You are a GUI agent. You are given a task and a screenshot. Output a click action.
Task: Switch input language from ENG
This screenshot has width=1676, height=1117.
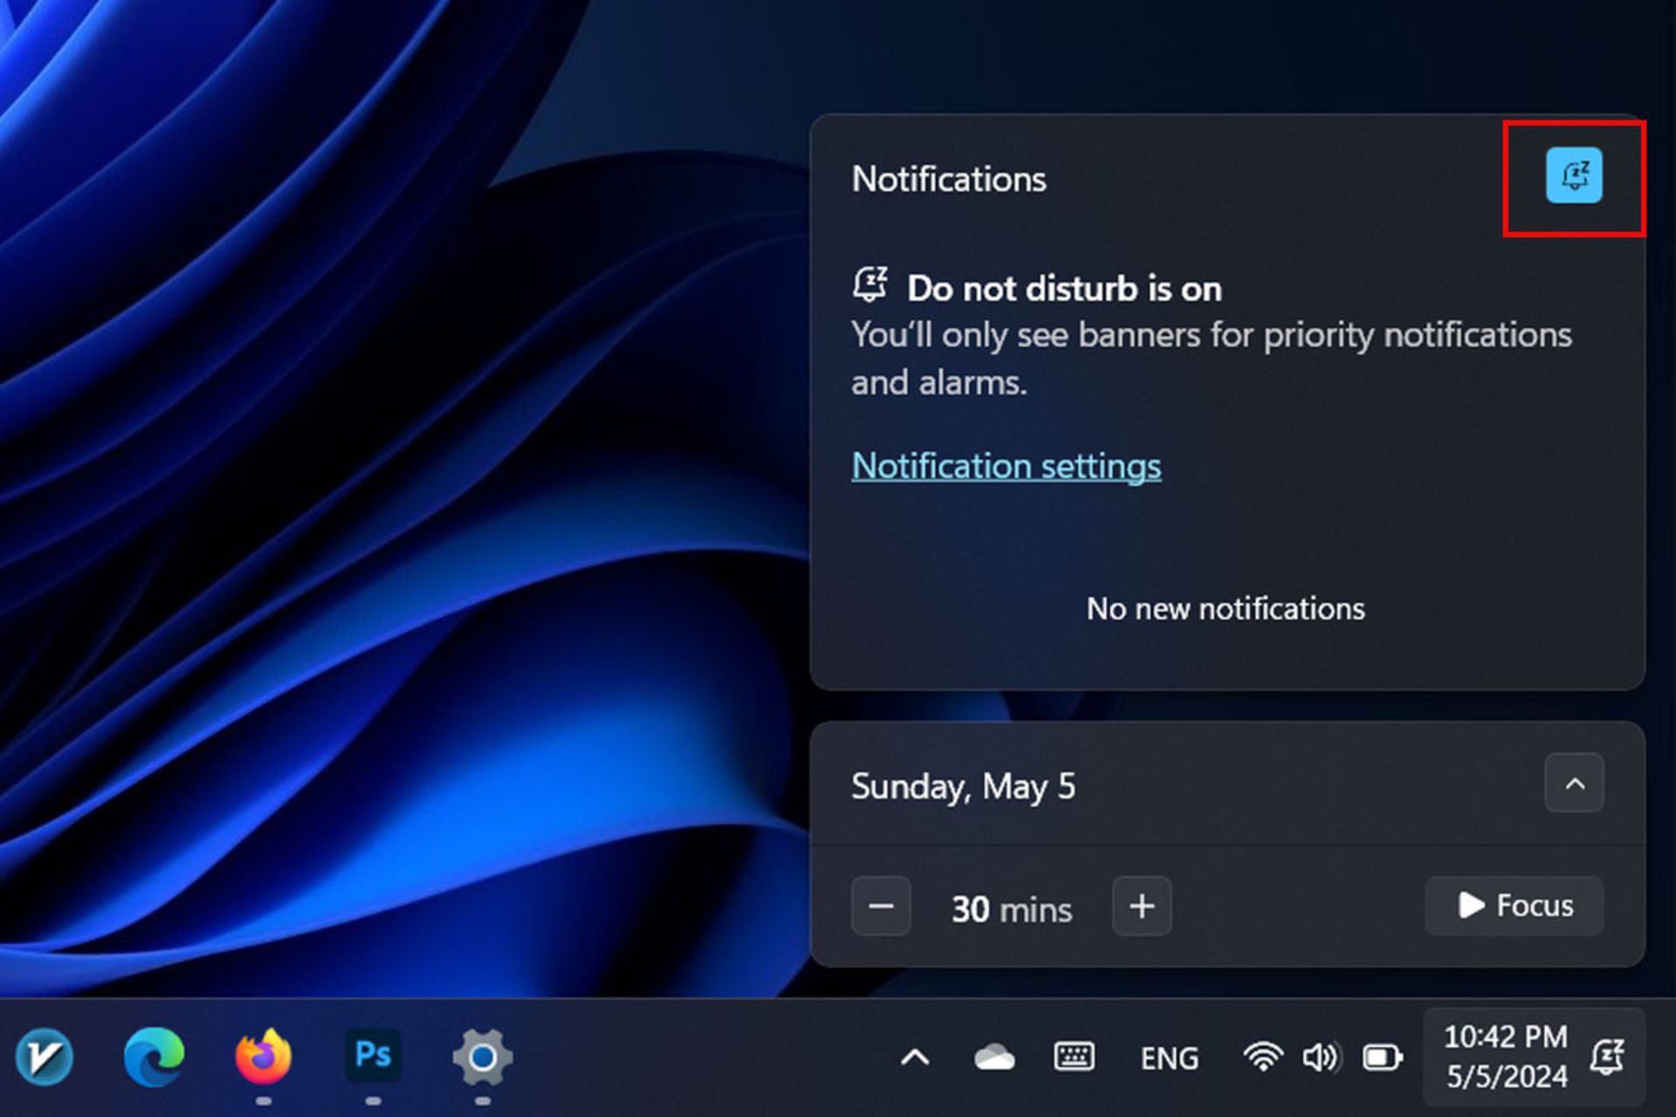click(1169, 1059)
